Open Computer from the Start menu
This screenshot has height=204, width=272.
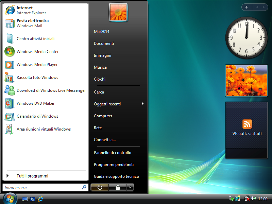pyautogui.click(x=103, y=116)
